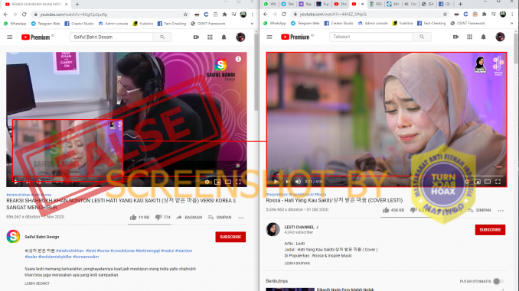Open info card icon on left video
Image resolution: width=519 pixels, height=291 pixels.
point(238,59)
